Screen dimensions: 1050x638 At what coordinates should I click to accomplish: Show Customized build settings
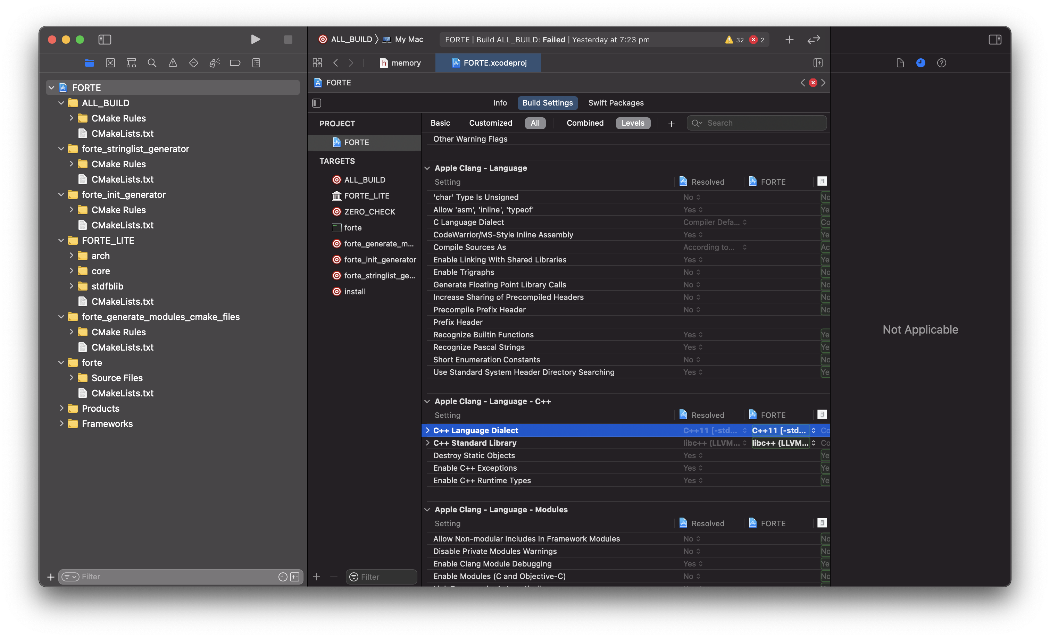tap(491, 123)
